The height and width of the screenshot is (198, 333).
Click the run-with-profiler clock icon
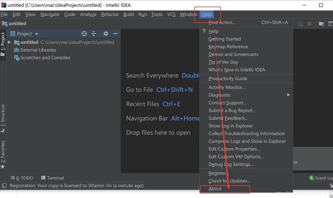coord(300,24)
